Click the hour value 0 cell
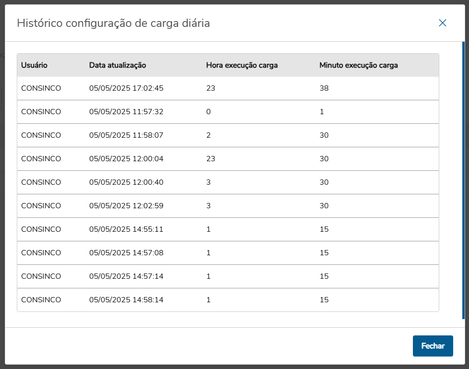 [209, 112]
